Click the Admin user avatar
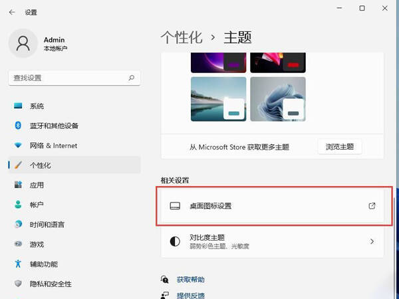This screenshot has width=399, height=299. (x=23, y=43)
